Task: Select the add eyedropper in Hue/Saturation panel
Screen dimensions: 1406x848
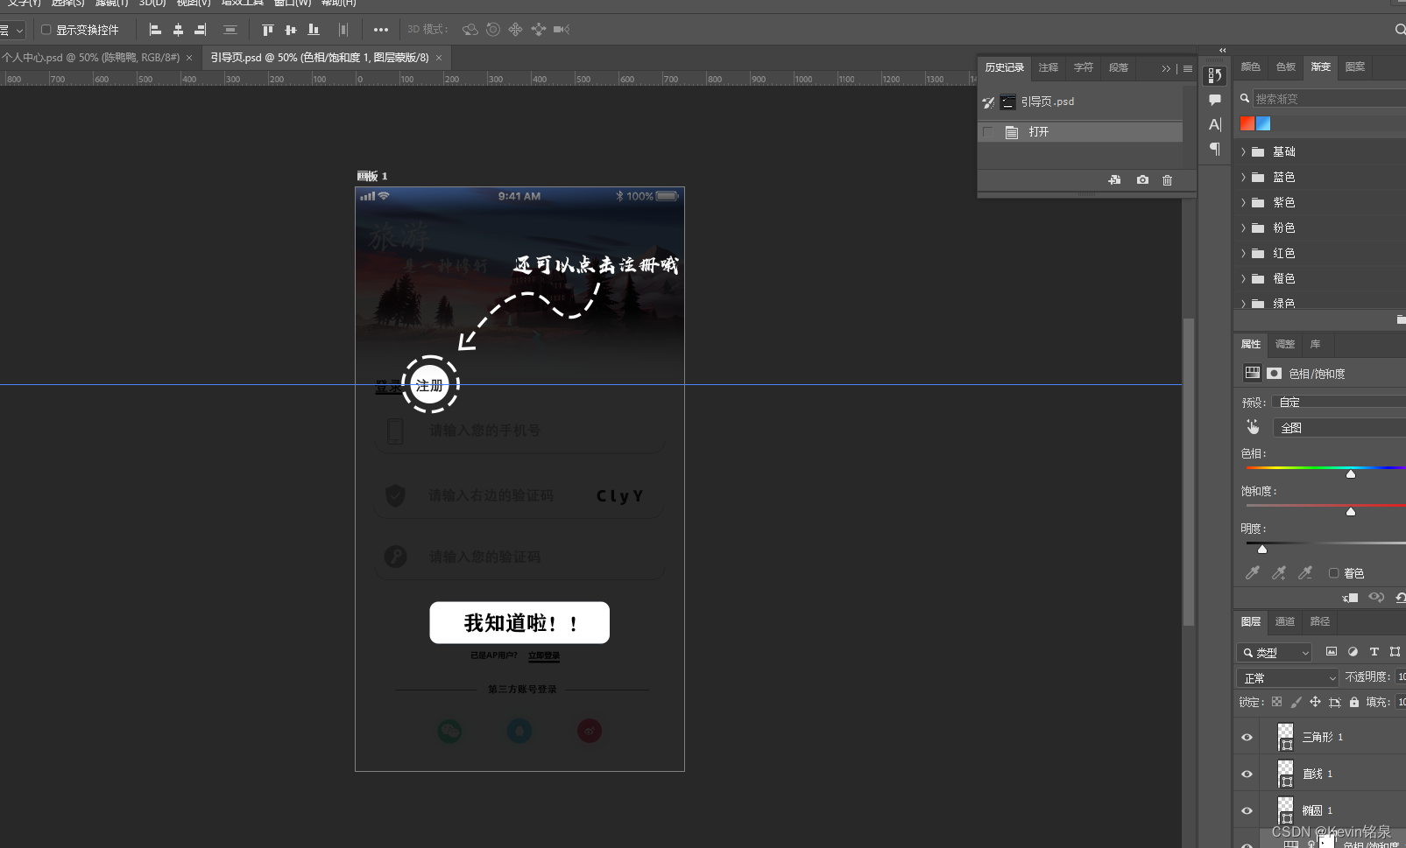Action: click(x=1279, y=573)
